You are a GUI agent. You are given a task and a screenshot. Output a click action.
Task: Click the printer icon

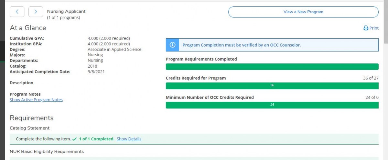click(x=366, y=28)
